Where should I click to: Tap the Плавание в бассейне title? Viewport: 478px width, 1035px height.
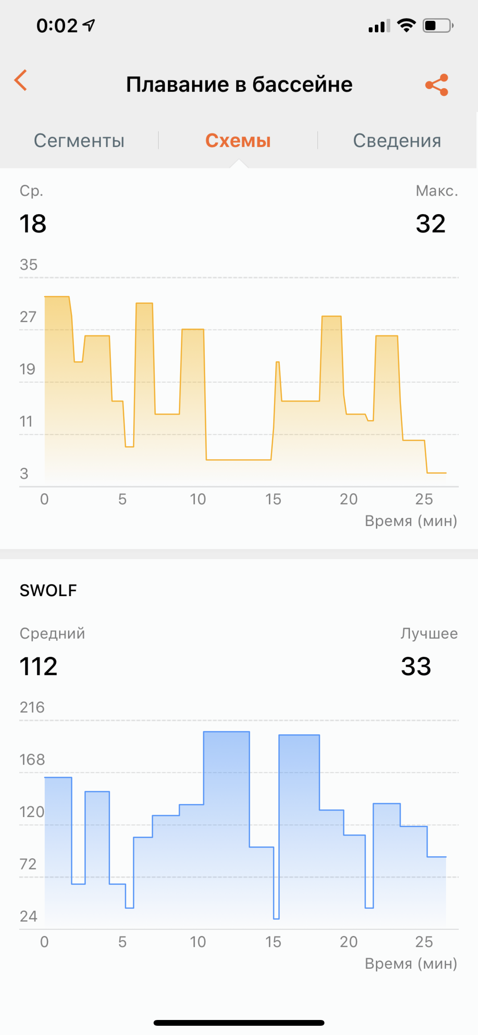tap(239, 84)
